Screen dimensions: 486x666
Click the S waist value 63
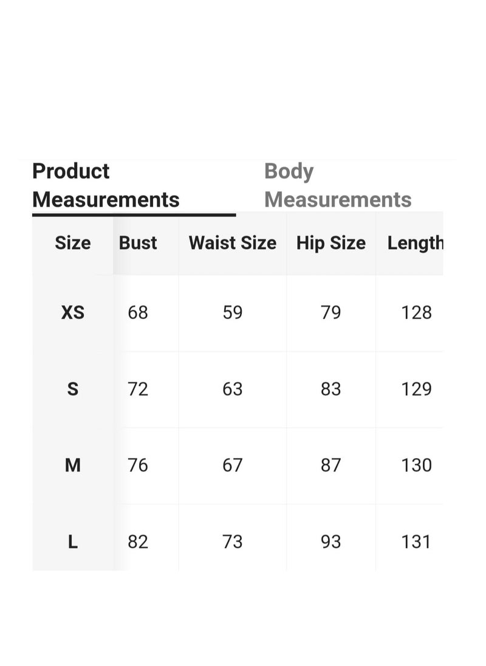tap(233, 389)
